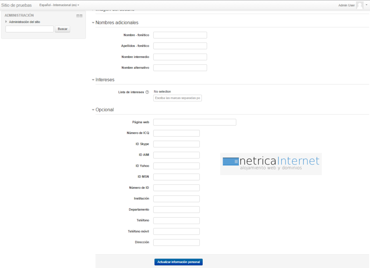
Task: Open help for Lista de intereses
Action: coord(147,92)
